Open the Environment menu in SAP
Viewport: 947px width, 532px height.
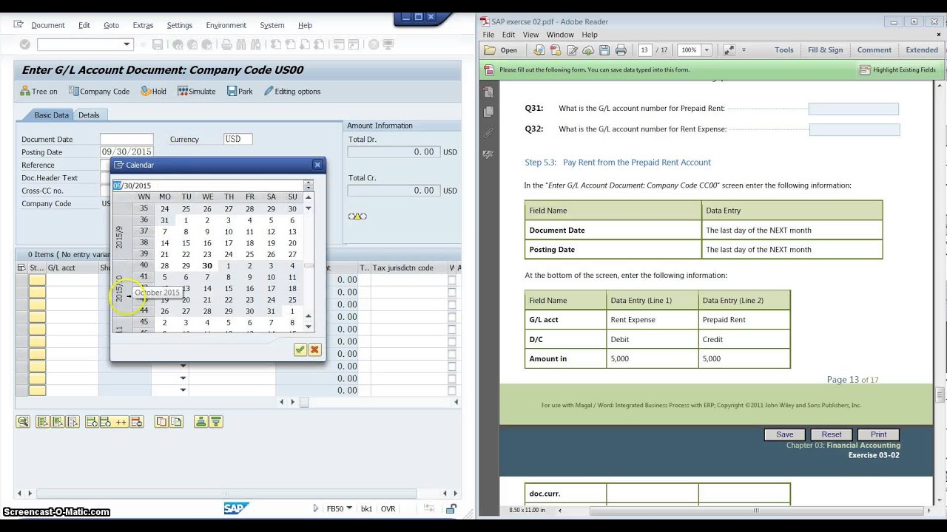[x=226, y=25]
